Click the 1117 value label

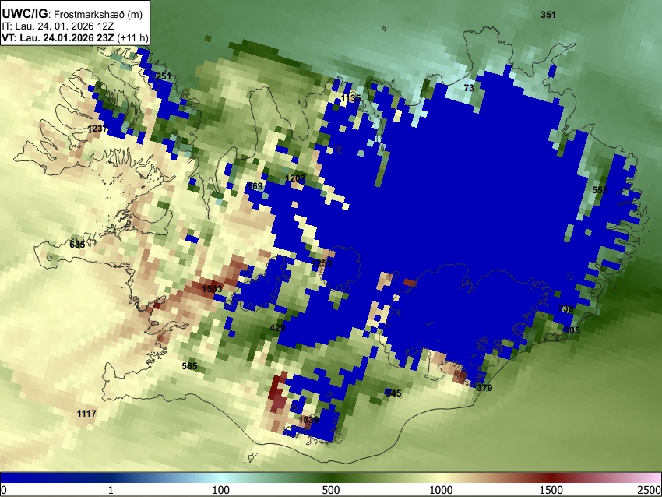click(86, 414)
